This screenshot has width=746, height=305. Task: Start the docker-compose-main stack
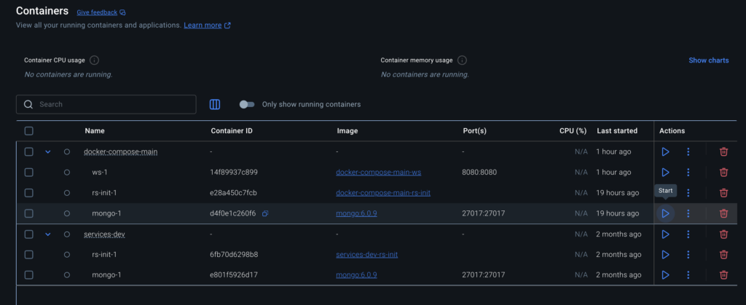[665, 151]
